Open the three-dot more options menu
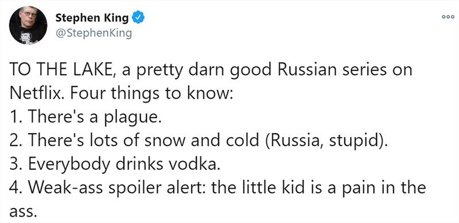This screenshot has height=223, width=459. pyautogui.click(x=448, y=17)
